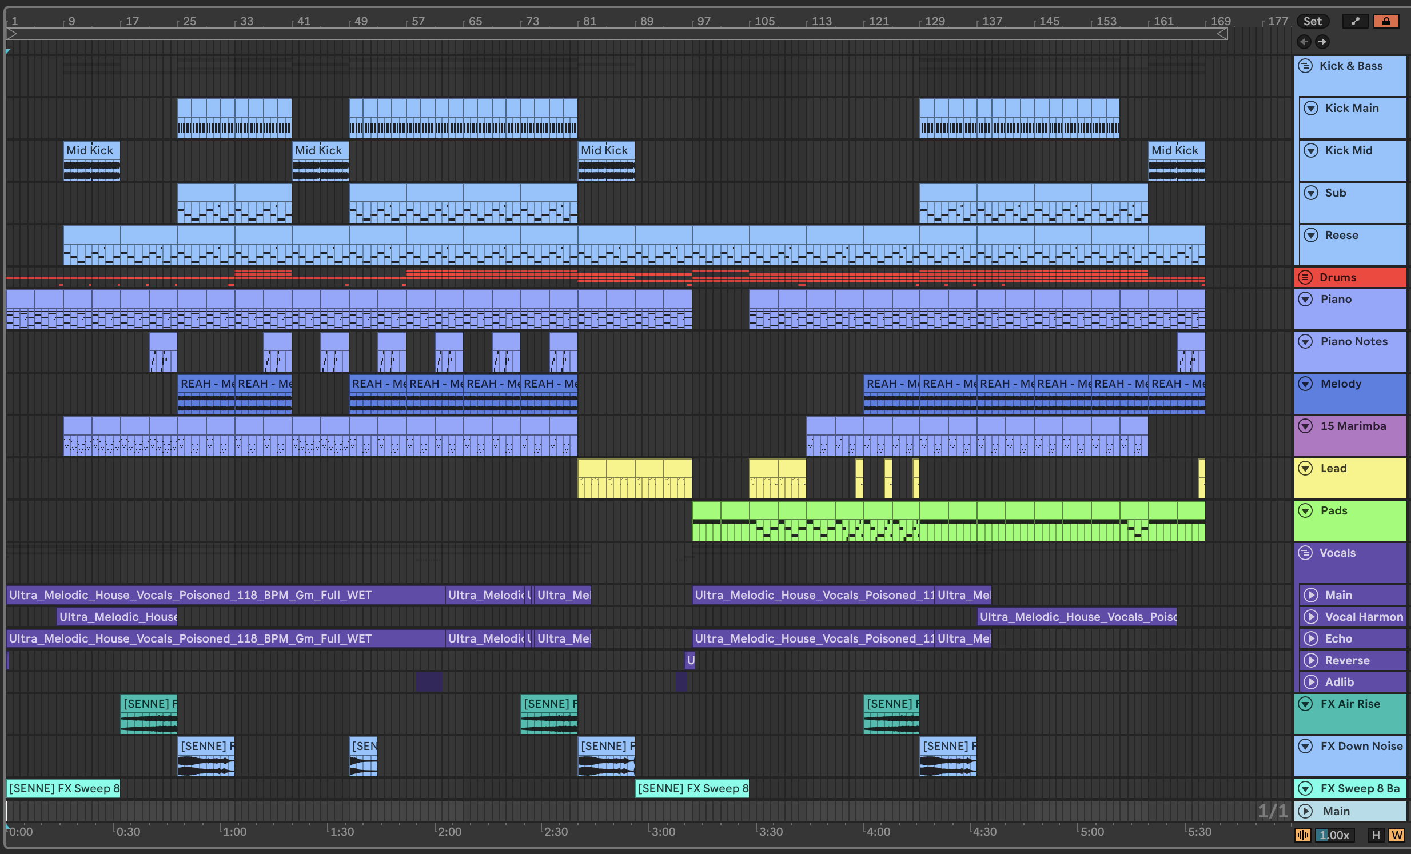Collapse the Kick Main track

click(x=1311, y=108)
